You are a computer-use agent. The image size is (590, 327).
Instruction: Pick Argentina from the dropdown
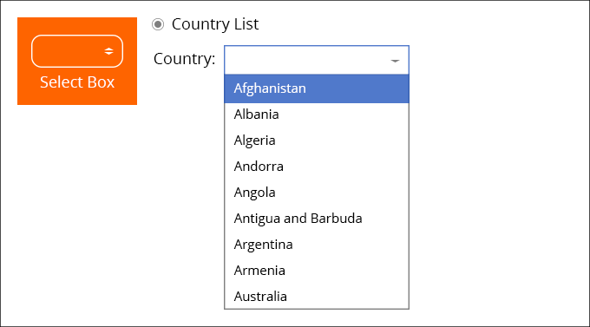(x=317, y=245)
